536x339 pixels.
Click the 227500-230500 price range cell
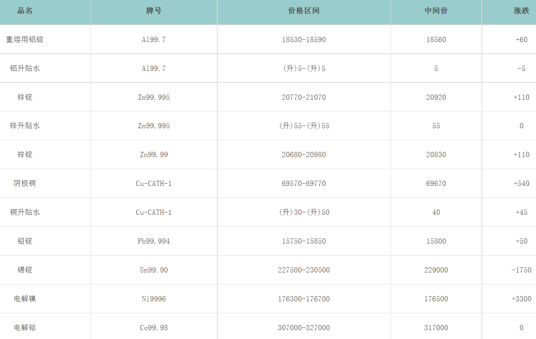coord(304,270)
